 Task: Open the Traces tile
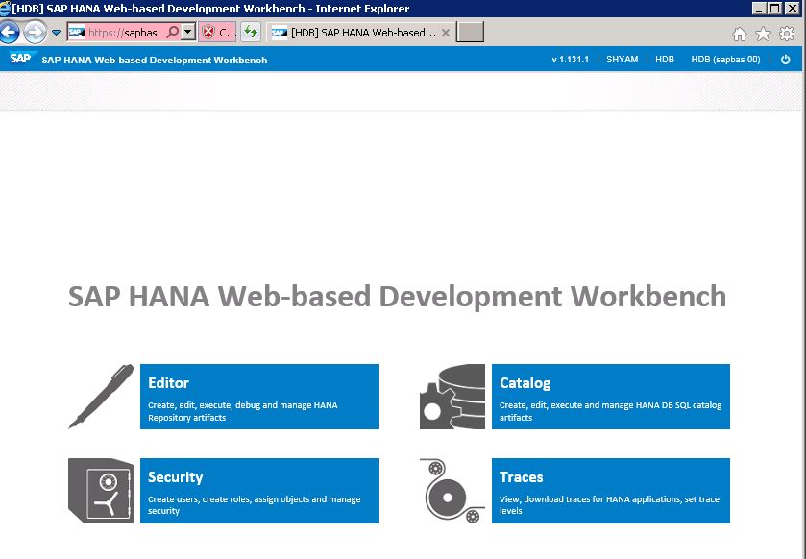611,490
